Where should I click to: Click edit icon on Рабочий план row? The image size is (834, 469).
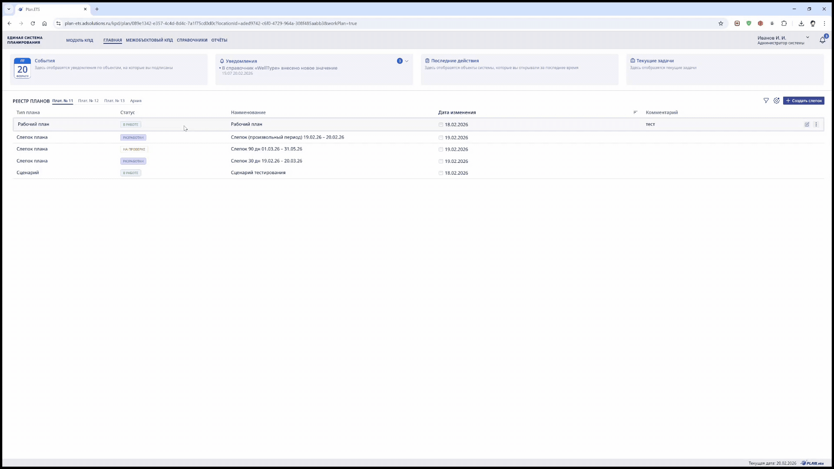[x=807, y=125]
